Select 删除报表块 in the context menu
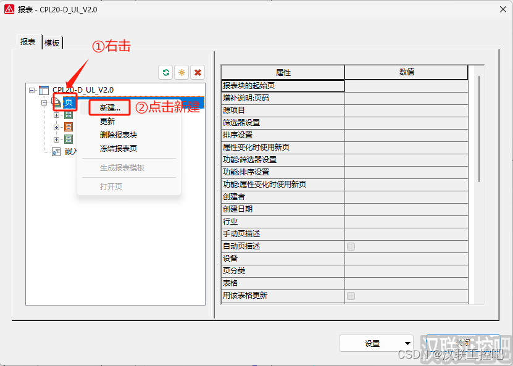513x366 pixels. pyautogui.click(x=118, y=135)
